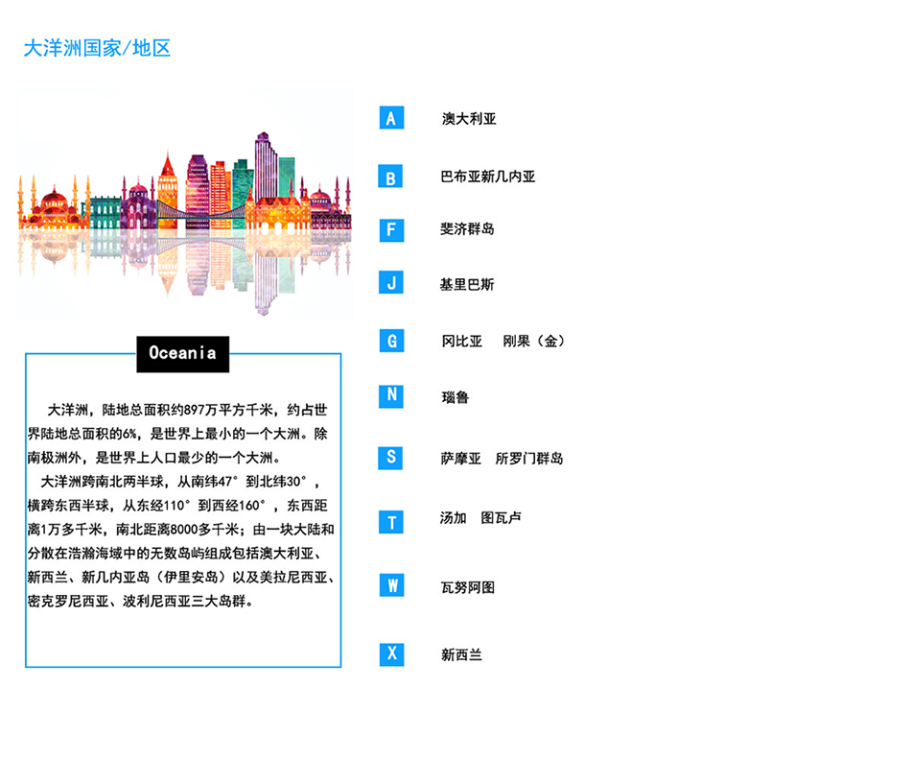The width and height of the screenshot is (911, 759).
Task: Click the black Oceania label
Action: click(x=182, y=354)
